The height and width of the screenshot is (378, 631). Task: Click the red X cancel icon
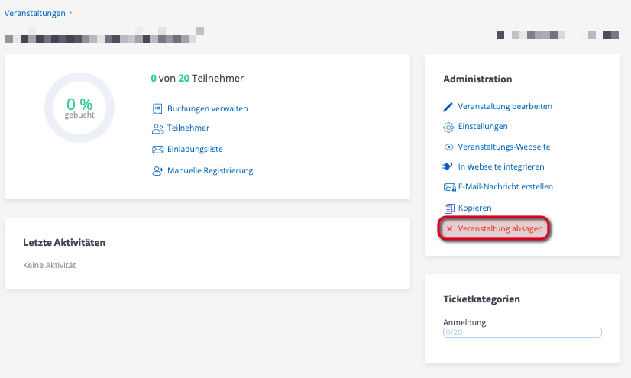[x=450, y=228]
